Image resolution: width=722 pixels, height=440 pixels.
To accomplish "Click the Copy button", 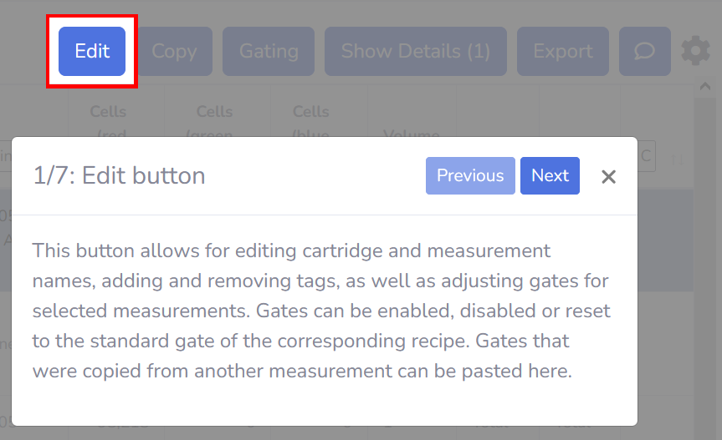I will click(175, 51).
